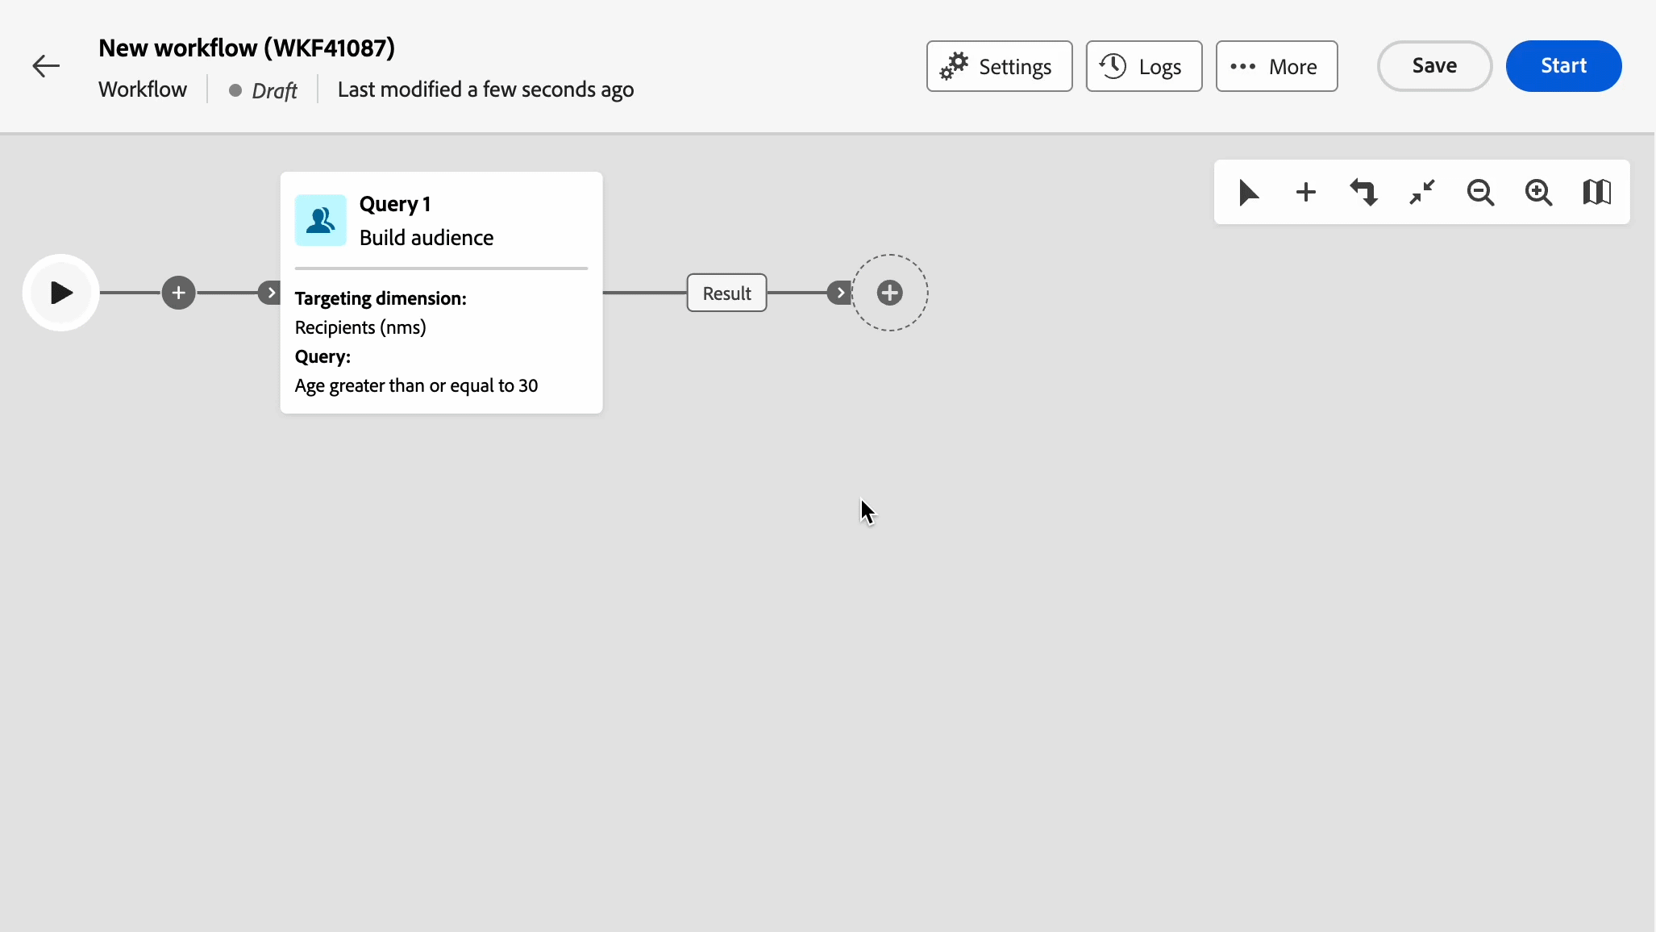Click the rotate layout icon
The width and height of the screenshot is (1656, 932).
pos(1364,193)
